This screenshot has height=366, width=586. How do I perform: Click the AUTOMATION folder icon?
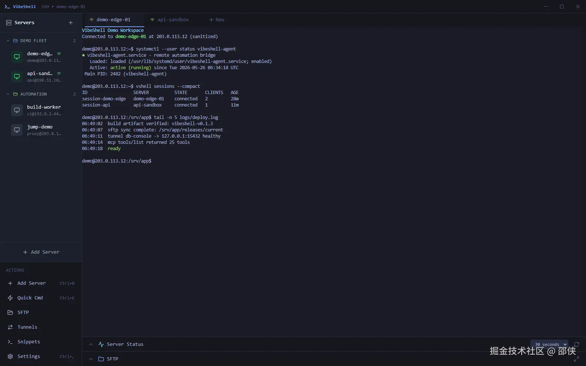pos(15,94)
